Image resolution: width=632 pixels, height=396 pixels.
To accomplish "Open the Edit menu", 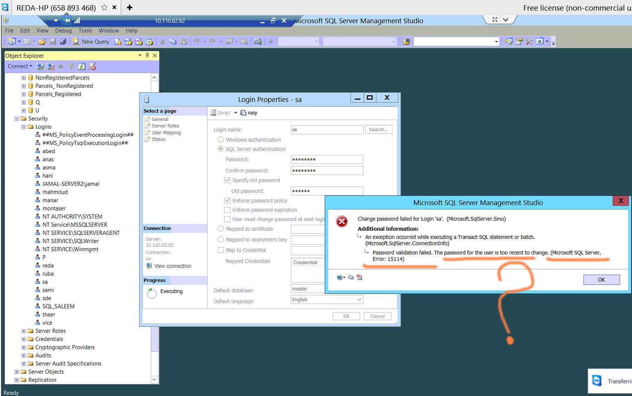I will pyautogui.click(x=25, y=31).
